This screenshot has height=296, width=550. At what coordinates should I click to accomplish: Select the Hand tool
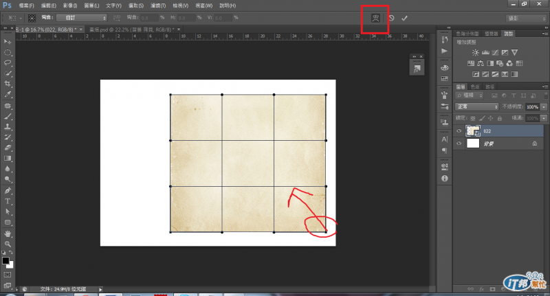[8, 234]
